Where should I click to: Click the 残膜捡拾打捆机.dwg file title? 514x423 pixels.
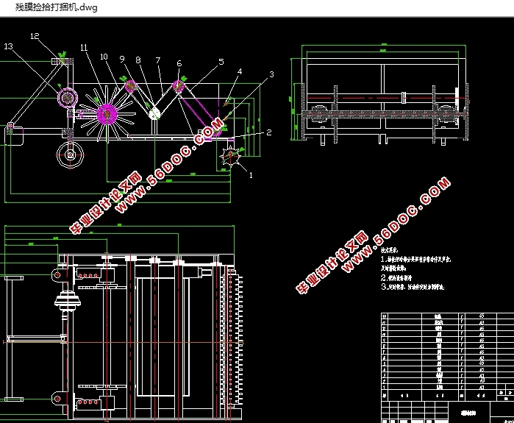(x=57, y=7)
